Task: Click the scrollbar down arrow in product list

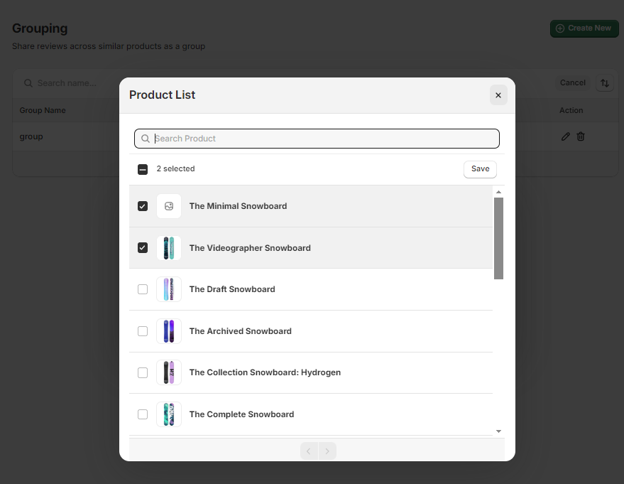Action: pyautogui.click(x=498, y=431)
